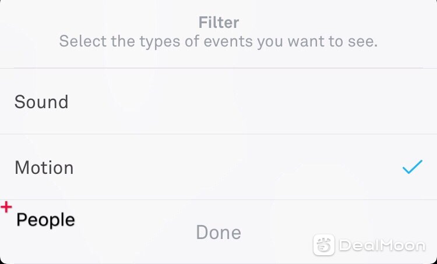437x264 pixels.
Task: Click the blank middle of the Motion row
Action: 223,167
